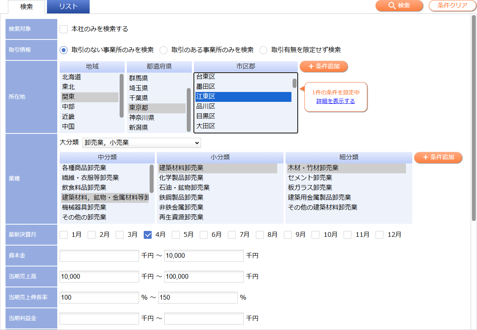Uncheck the 4月 checkbox
Viewport: 477px width, 330px height.
coord(148,235)
